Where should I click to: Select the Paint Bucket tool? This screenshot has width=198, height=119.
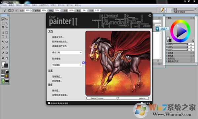pos(7,53)
